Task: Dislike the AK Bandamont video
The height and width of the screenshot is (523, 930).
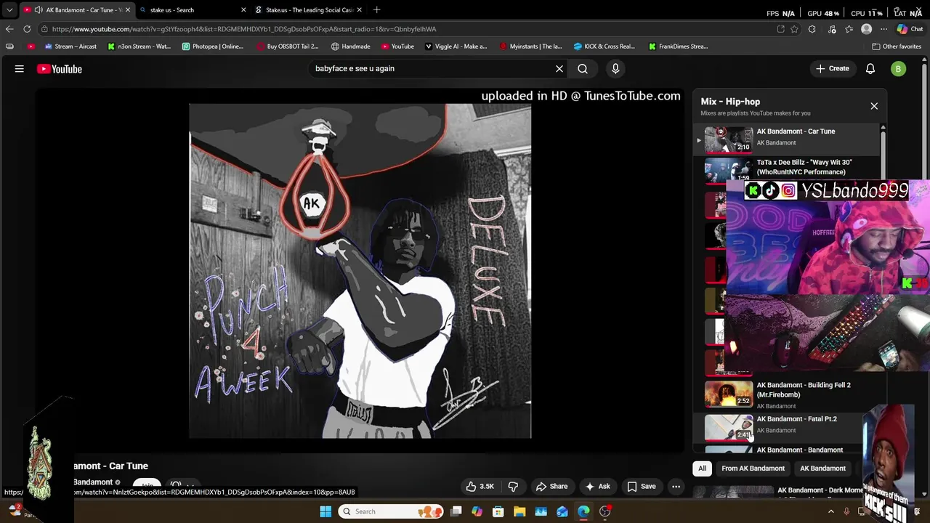Action: click(513, 487)
